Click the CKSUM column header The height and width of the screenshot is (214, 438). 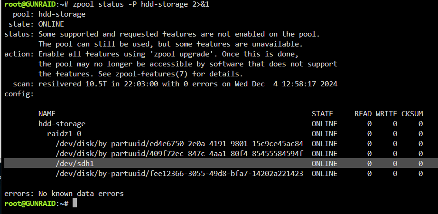pos(412,114)
